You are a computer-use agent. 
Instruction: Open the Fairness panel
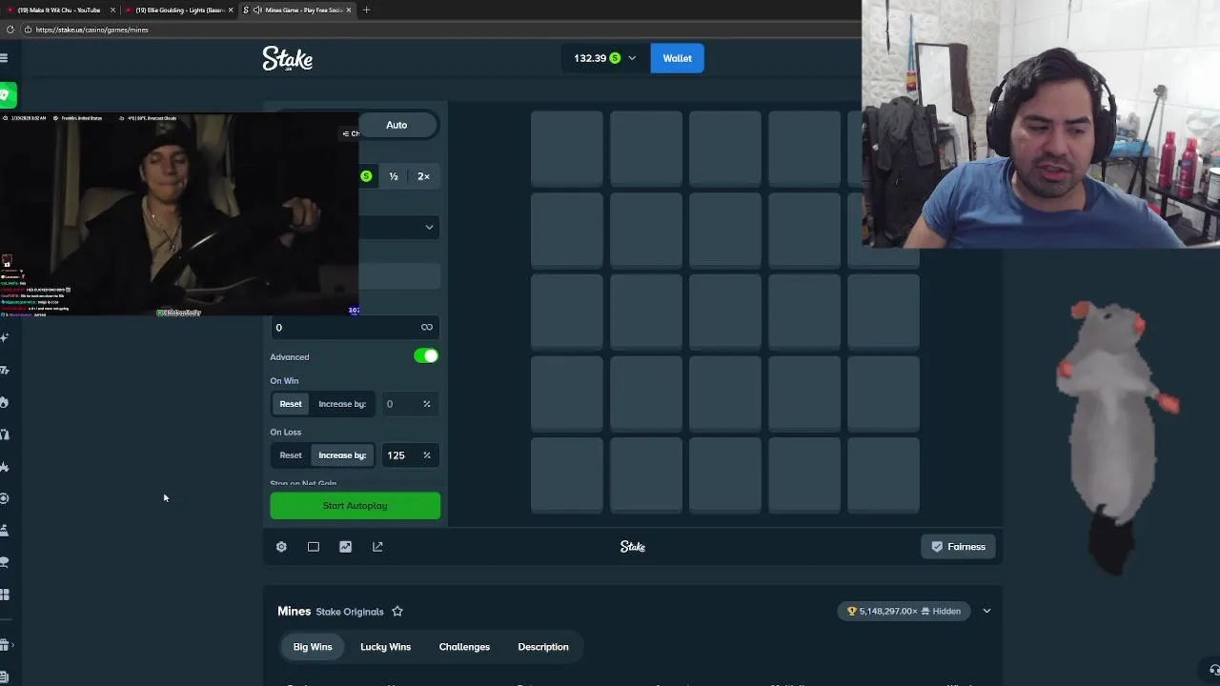click(x=958, y=547)
